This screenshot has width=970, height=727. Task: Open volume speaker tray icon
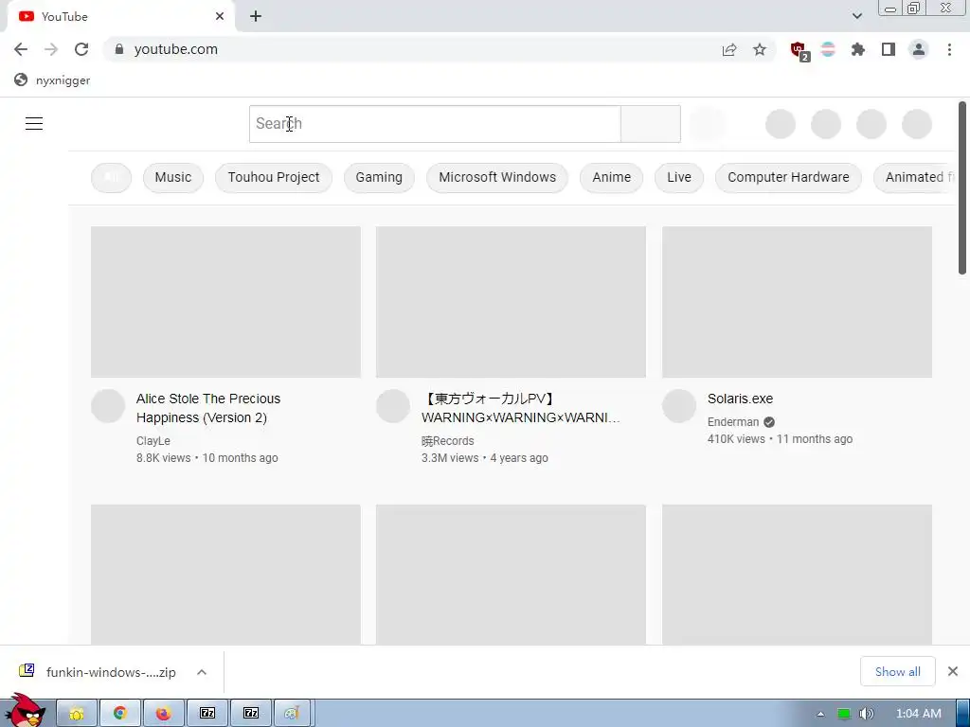[866, 714]
